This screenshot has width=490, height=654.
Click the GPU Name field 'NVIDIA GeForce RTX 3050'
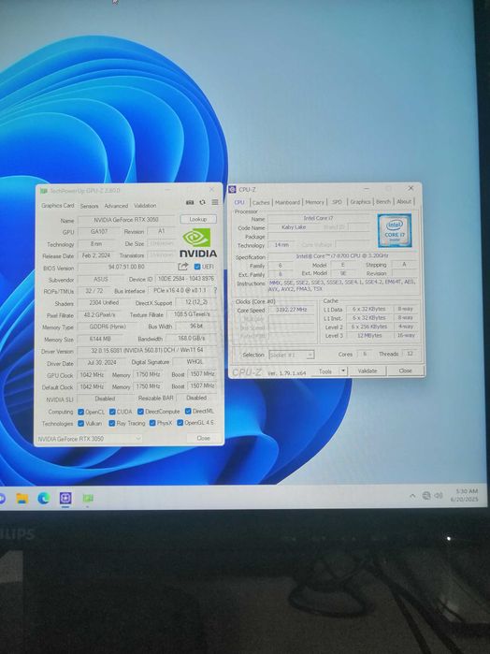pos(126,220)
